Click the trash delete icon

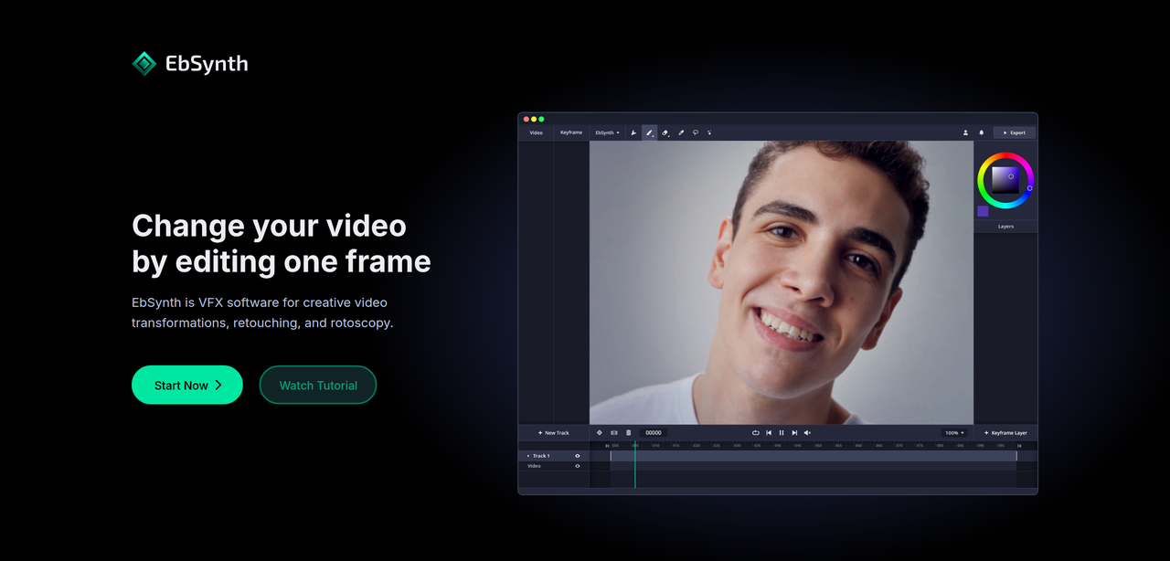pos(628,432)
